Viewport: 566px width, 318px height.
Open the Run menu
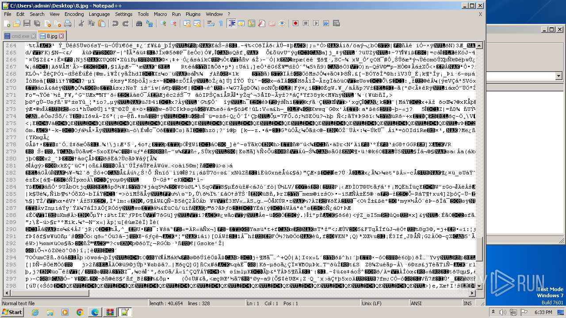176,14
